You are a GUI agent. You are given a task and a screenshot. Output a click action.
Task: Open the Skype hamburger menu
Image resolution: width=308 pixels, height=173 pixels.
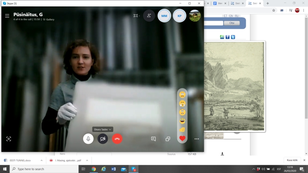[7, 16]
